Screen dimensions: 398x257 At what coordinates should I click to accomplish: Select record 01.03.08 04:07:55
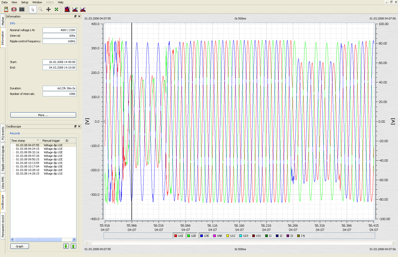point(43,145)
